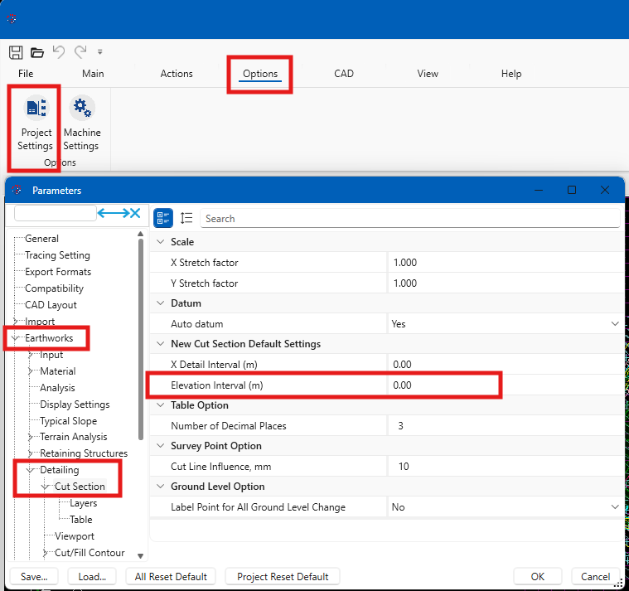The height and width of the screenshot is (591, 629).
Task: Expand the Retaining Structures node
Action: 30,453
